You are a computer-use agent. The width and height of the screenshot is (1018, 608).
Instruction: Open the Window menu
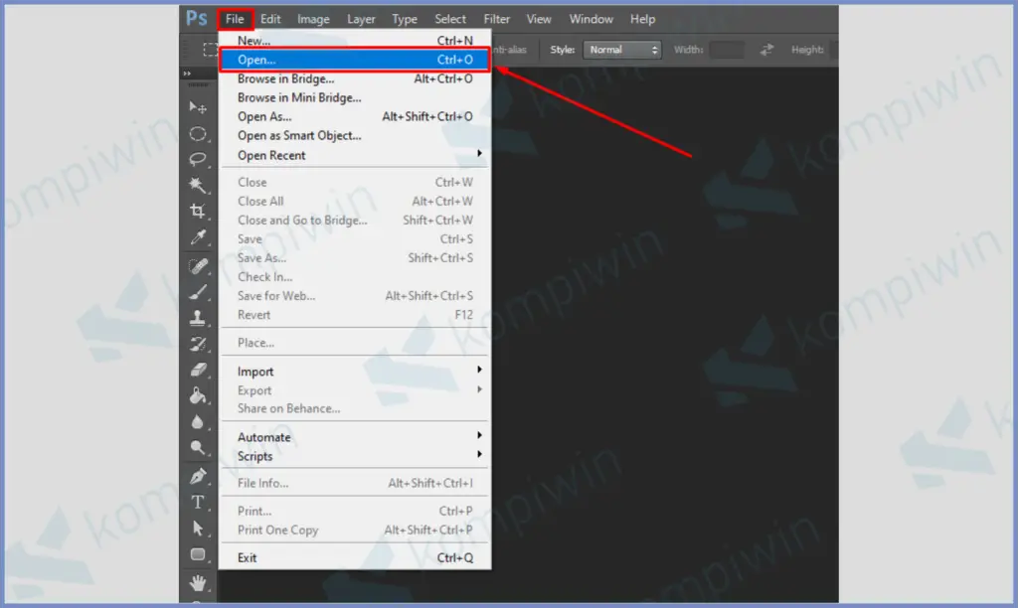591,19
